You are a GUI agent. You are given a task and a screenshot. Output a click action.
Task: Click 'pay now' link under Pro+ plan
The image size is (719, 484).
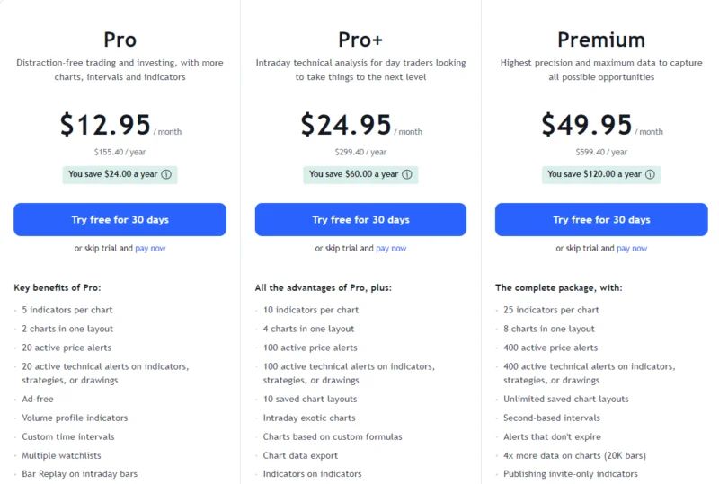[x=391, y=248]
